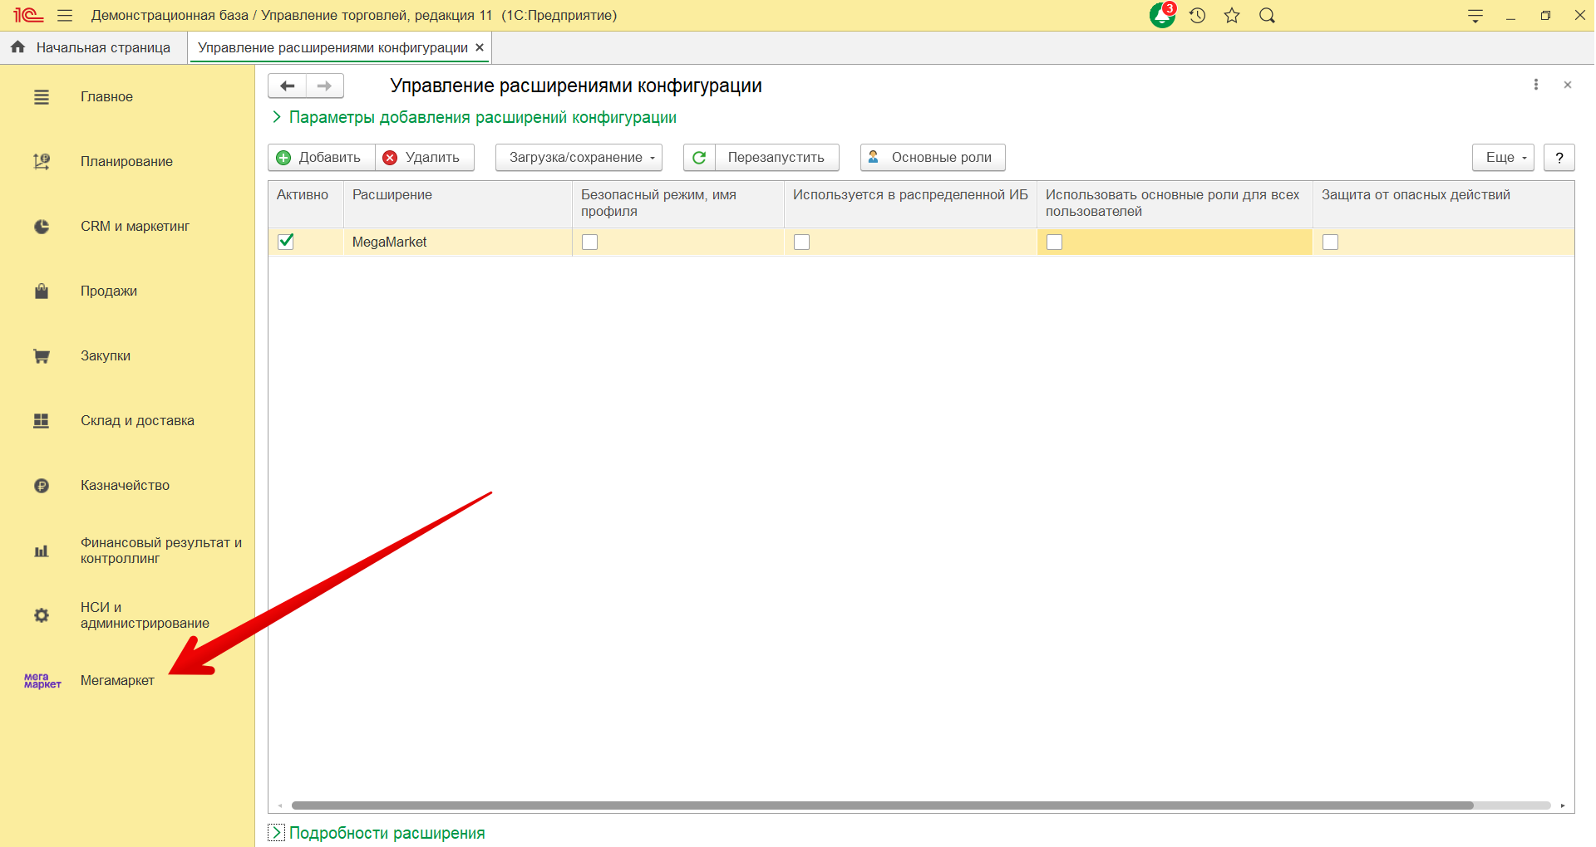Click the scrollbar left arrow
Screen dimensions: 1596x847
(280, 805)
